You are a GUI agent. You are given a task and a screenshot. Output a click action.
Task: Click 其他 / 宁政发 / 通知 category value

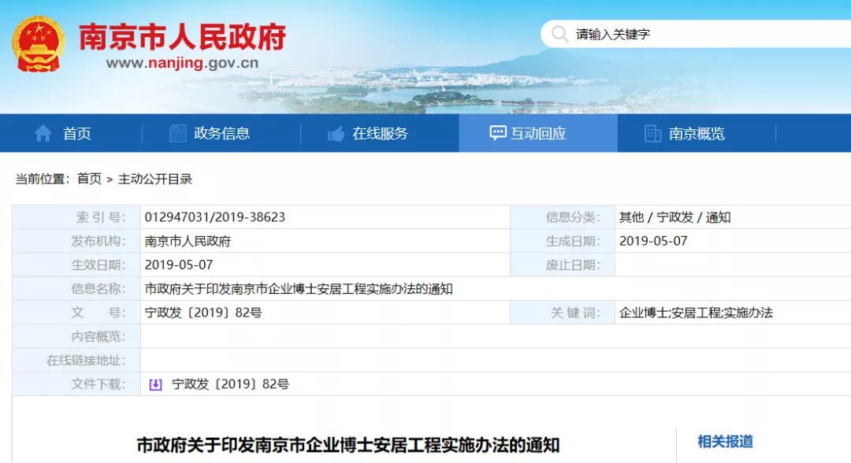(674, 217)
